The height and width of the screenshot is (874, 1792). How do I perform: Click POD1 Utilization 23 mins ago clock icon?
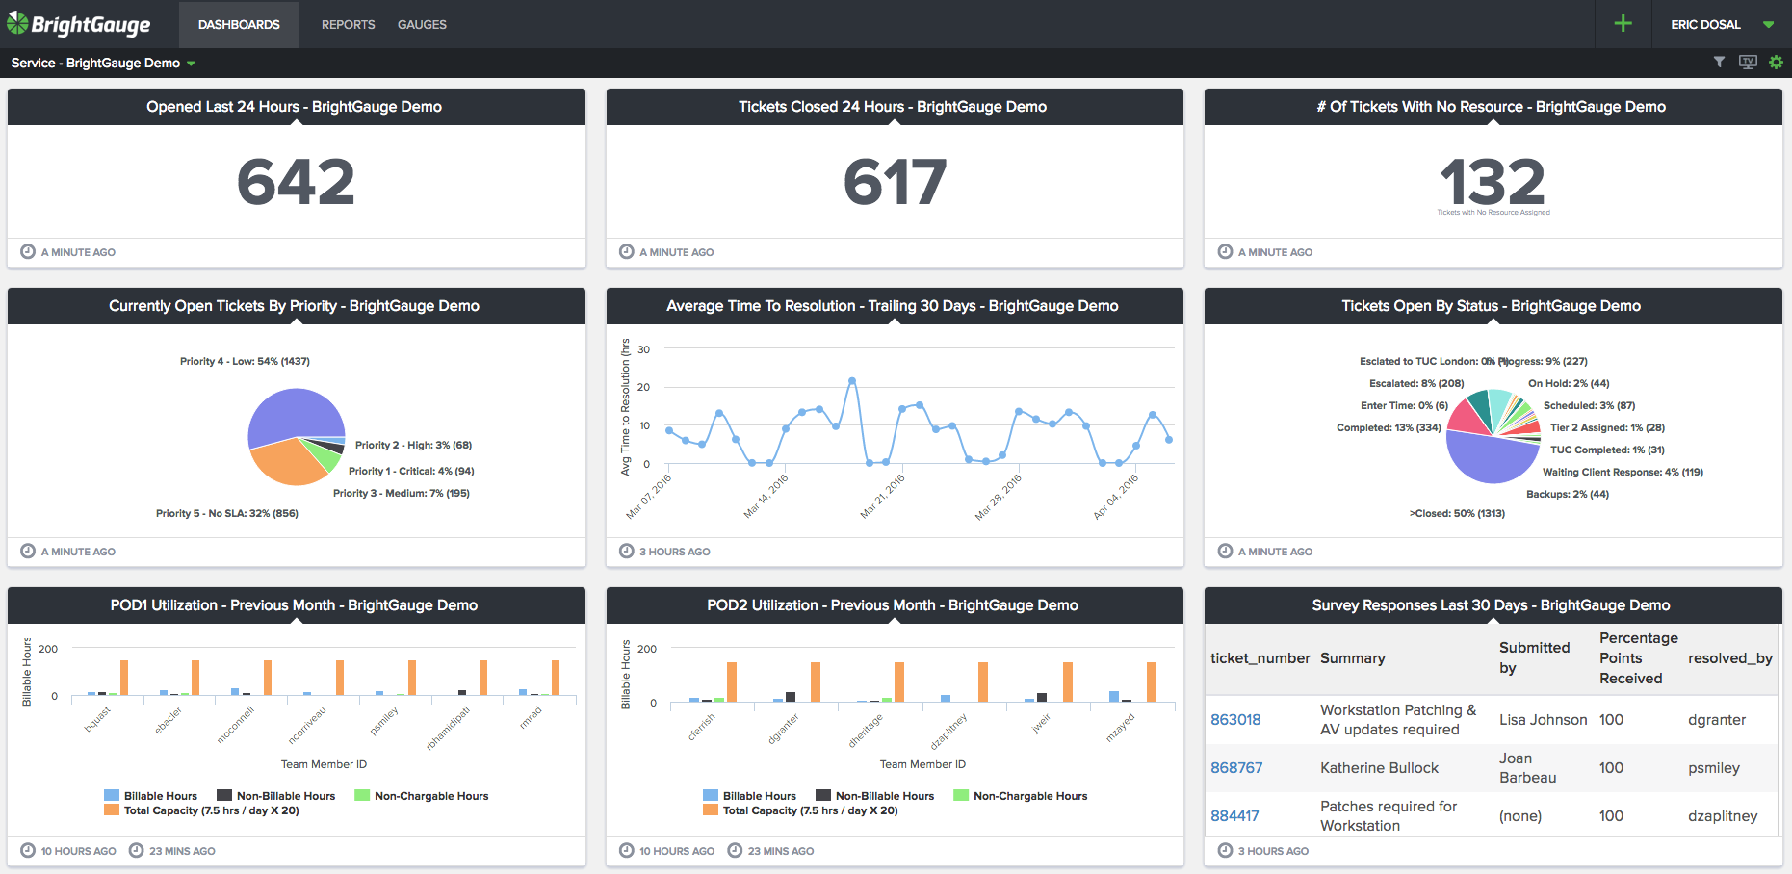137,851
